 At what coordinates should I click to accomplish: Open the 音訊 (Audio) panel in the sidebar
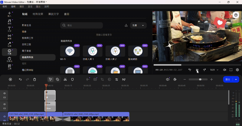[9, 21]
